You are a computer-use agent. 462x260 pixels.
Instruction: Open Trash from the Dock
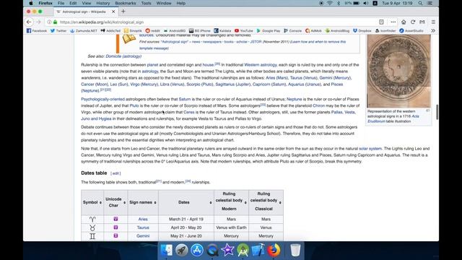point(295,251)
